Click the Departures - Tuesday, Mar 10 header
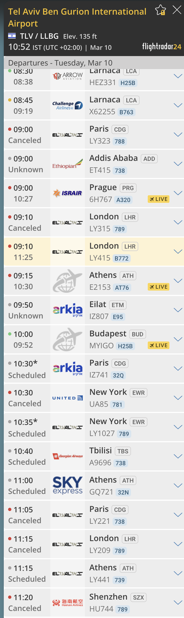Image resolution: width=184 pixels, height=618 pixels. click(x=60, y=63)
